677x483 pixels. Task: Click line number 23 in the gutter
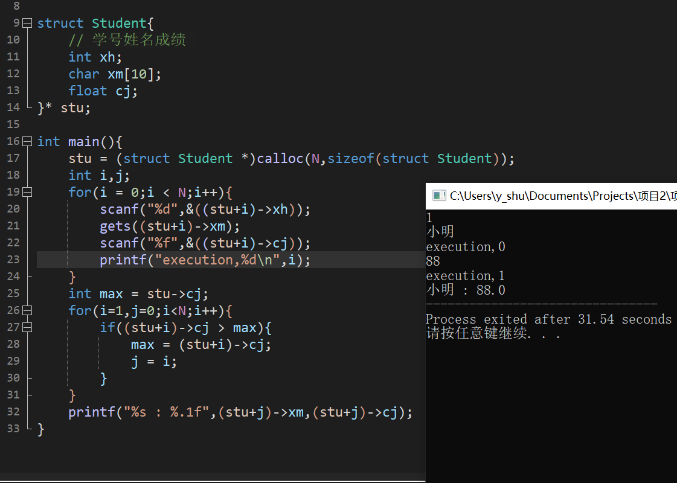(x=13, y=260)
